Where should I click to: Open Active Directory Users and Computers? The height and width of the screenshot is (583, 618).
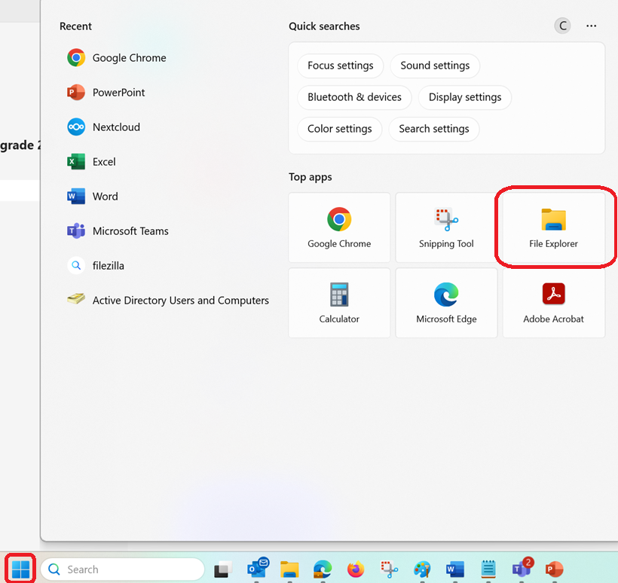click(x=168, y=301)
